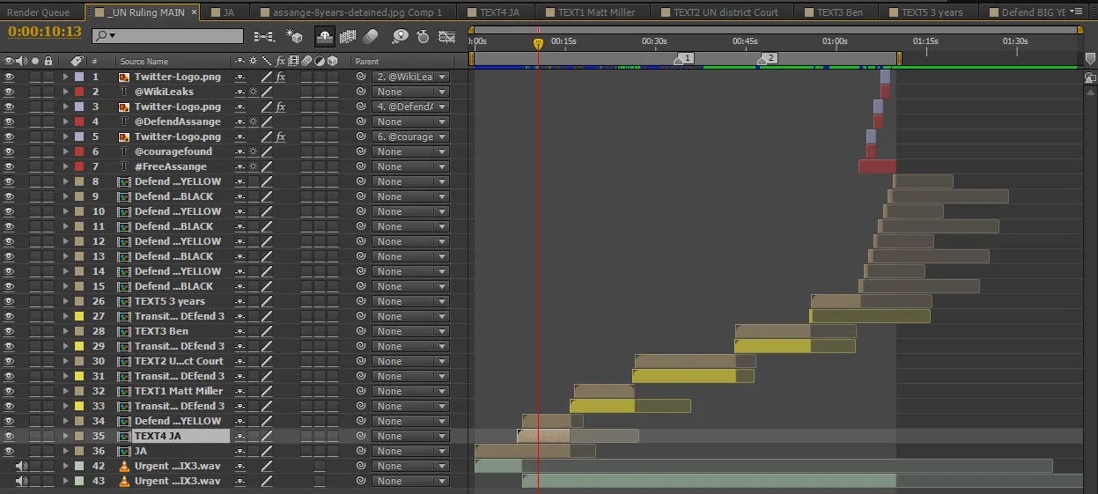Click the fx switch on layer 3
Viewport: 1098px width, 494px height.
281,107
